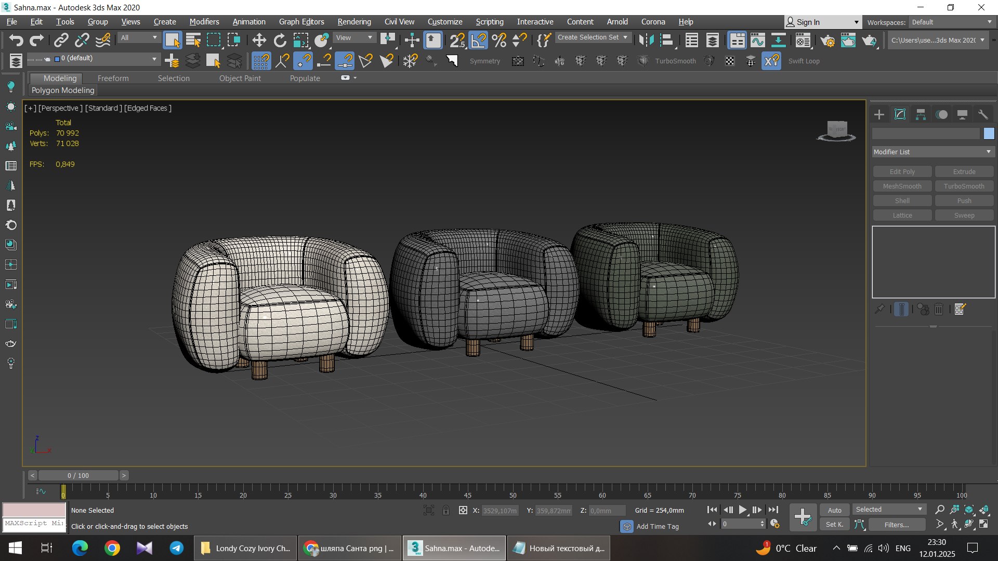
Task: Click the Play Animation button
Action: pos(742,510)
